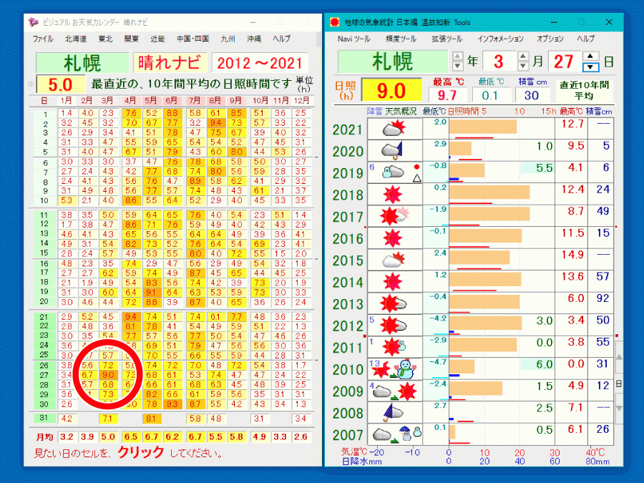Click the 2020 rain umbrella weather icon
The height and width of the screenshot is (483, 644).
393,151
